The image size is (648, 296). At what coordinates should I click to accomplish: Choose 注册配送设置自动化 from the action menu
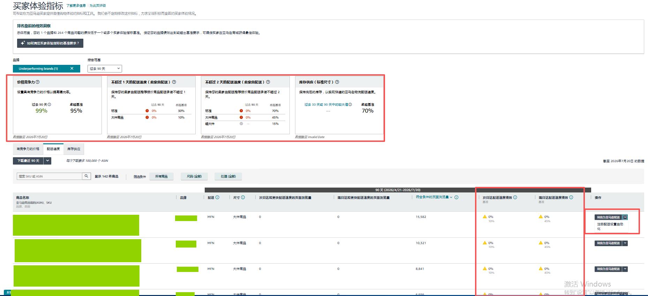610,227
